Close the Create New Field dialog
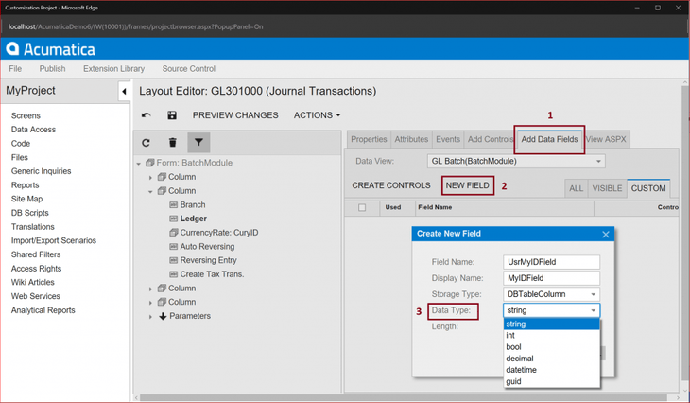This screenshot has width=690, height=403. tap(606, 235)
